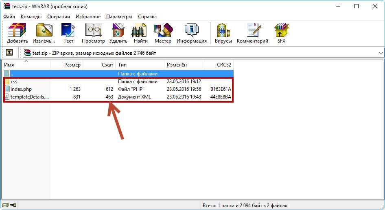The width and height of the screenshot is (385, 210).
Task: Click the Вирусы virus scan icon
Action: 223,33
